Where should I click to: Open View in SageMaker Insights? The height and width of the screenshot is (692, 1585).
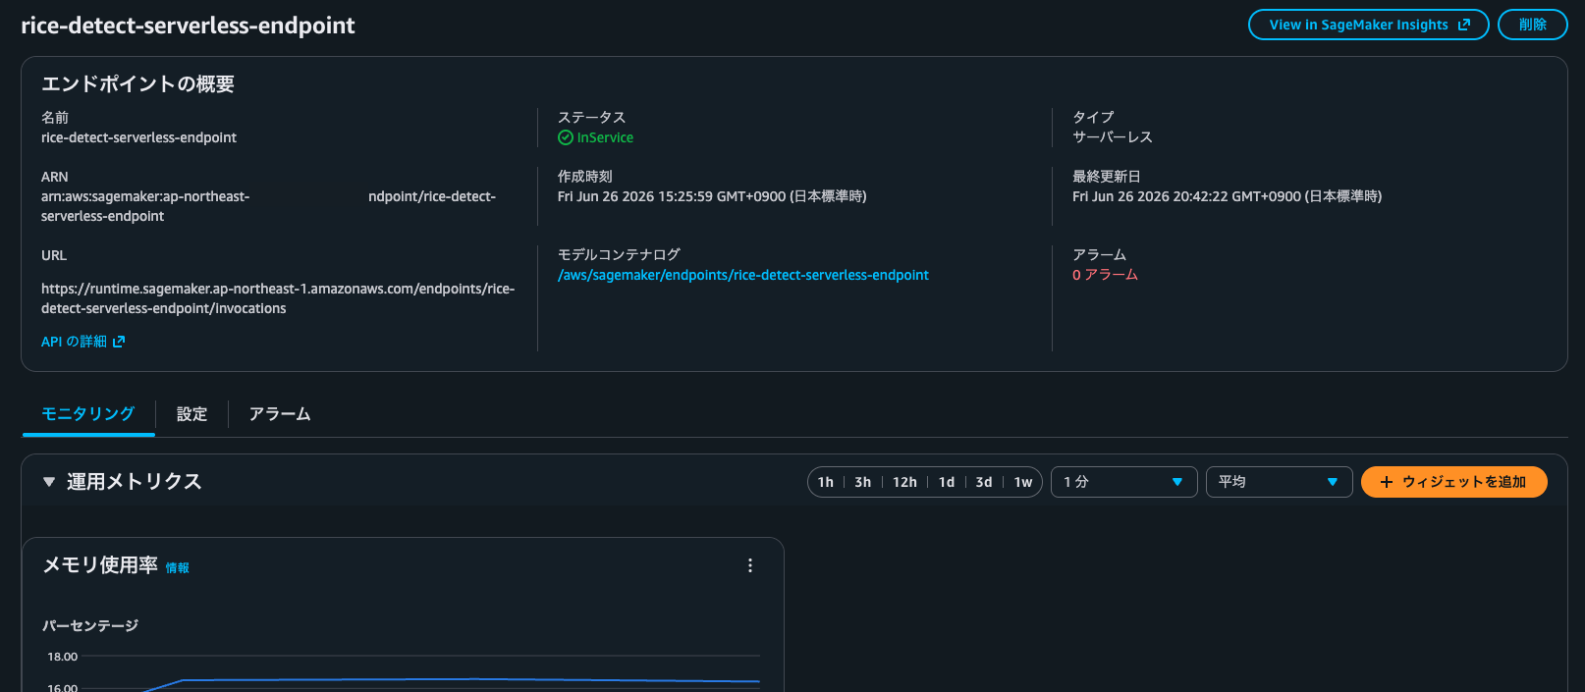(1368, 25)
